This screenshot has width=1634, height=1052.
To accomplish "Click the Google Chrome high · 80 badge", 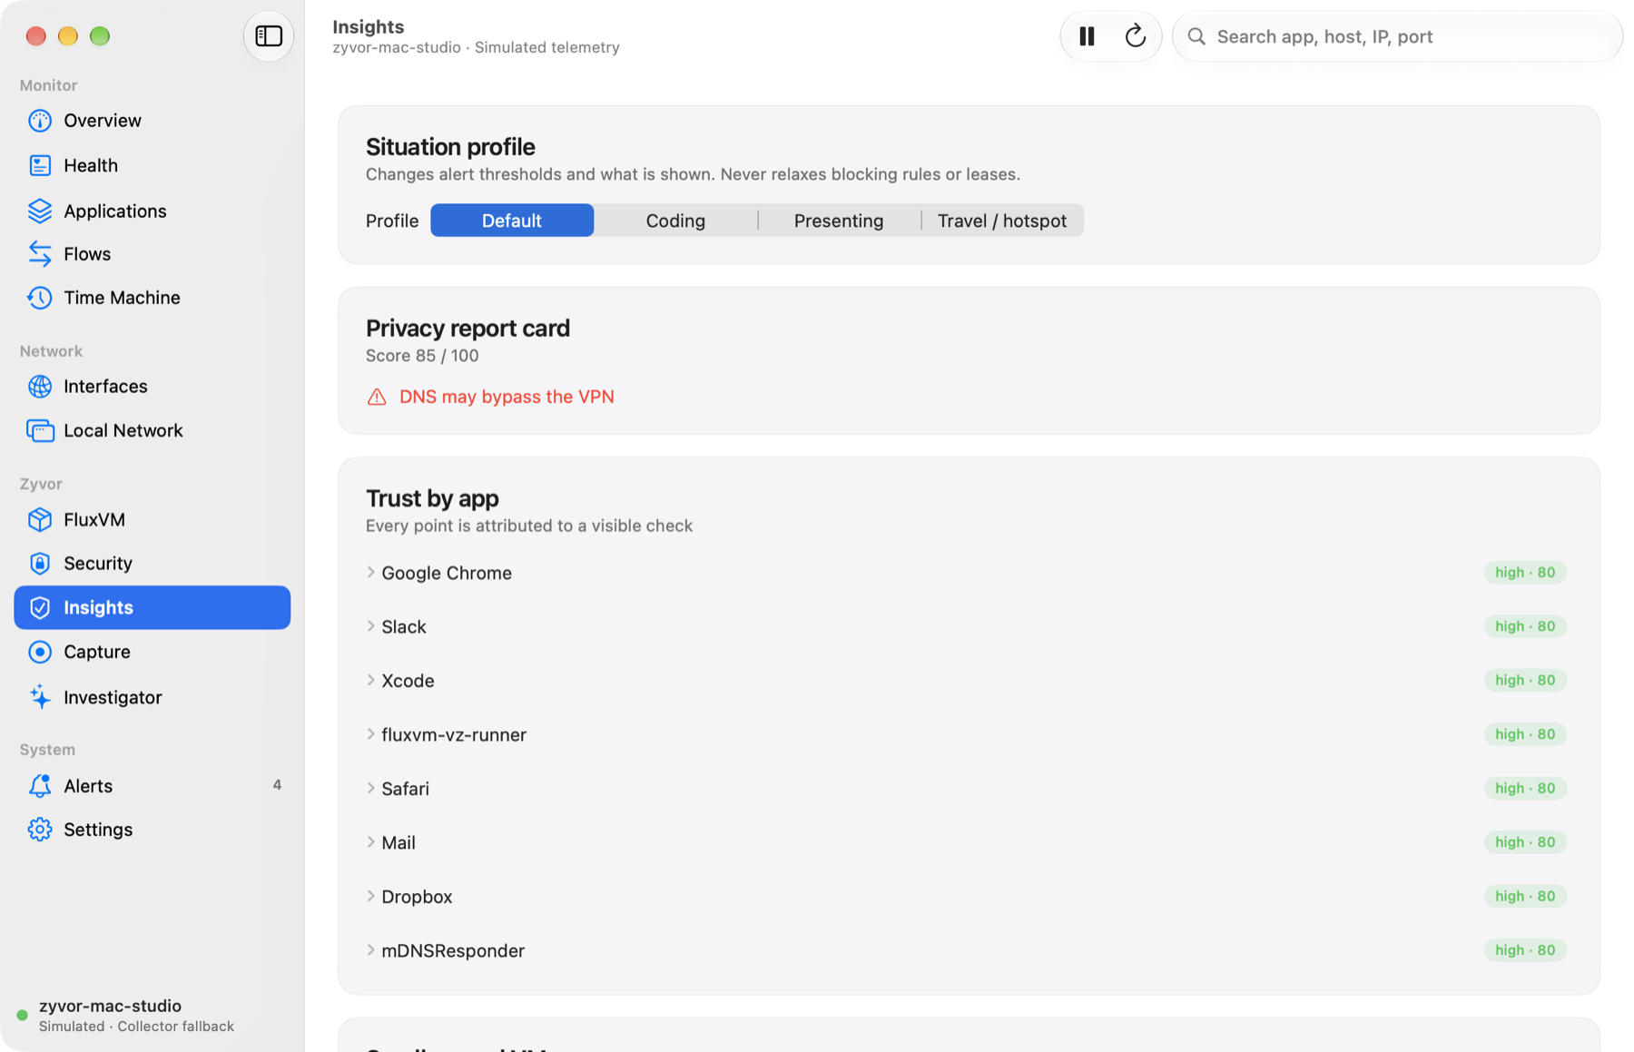I will (x=1525, y=573).
